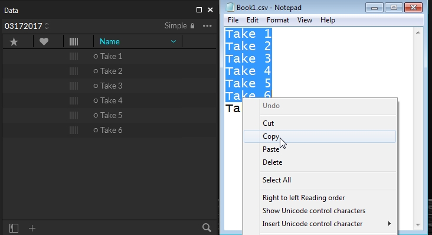Click the barcode column header icon

[74, 41]
